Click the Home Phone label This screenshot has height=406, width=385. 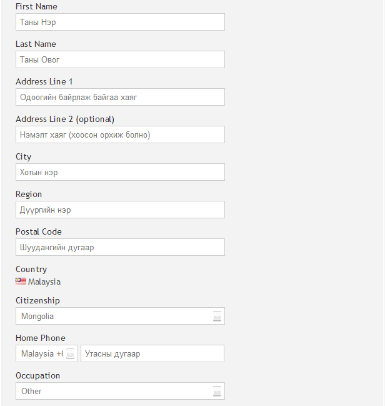[x=41, y=338]
